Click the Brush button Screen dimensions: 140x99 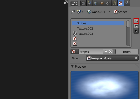[127, 52]
